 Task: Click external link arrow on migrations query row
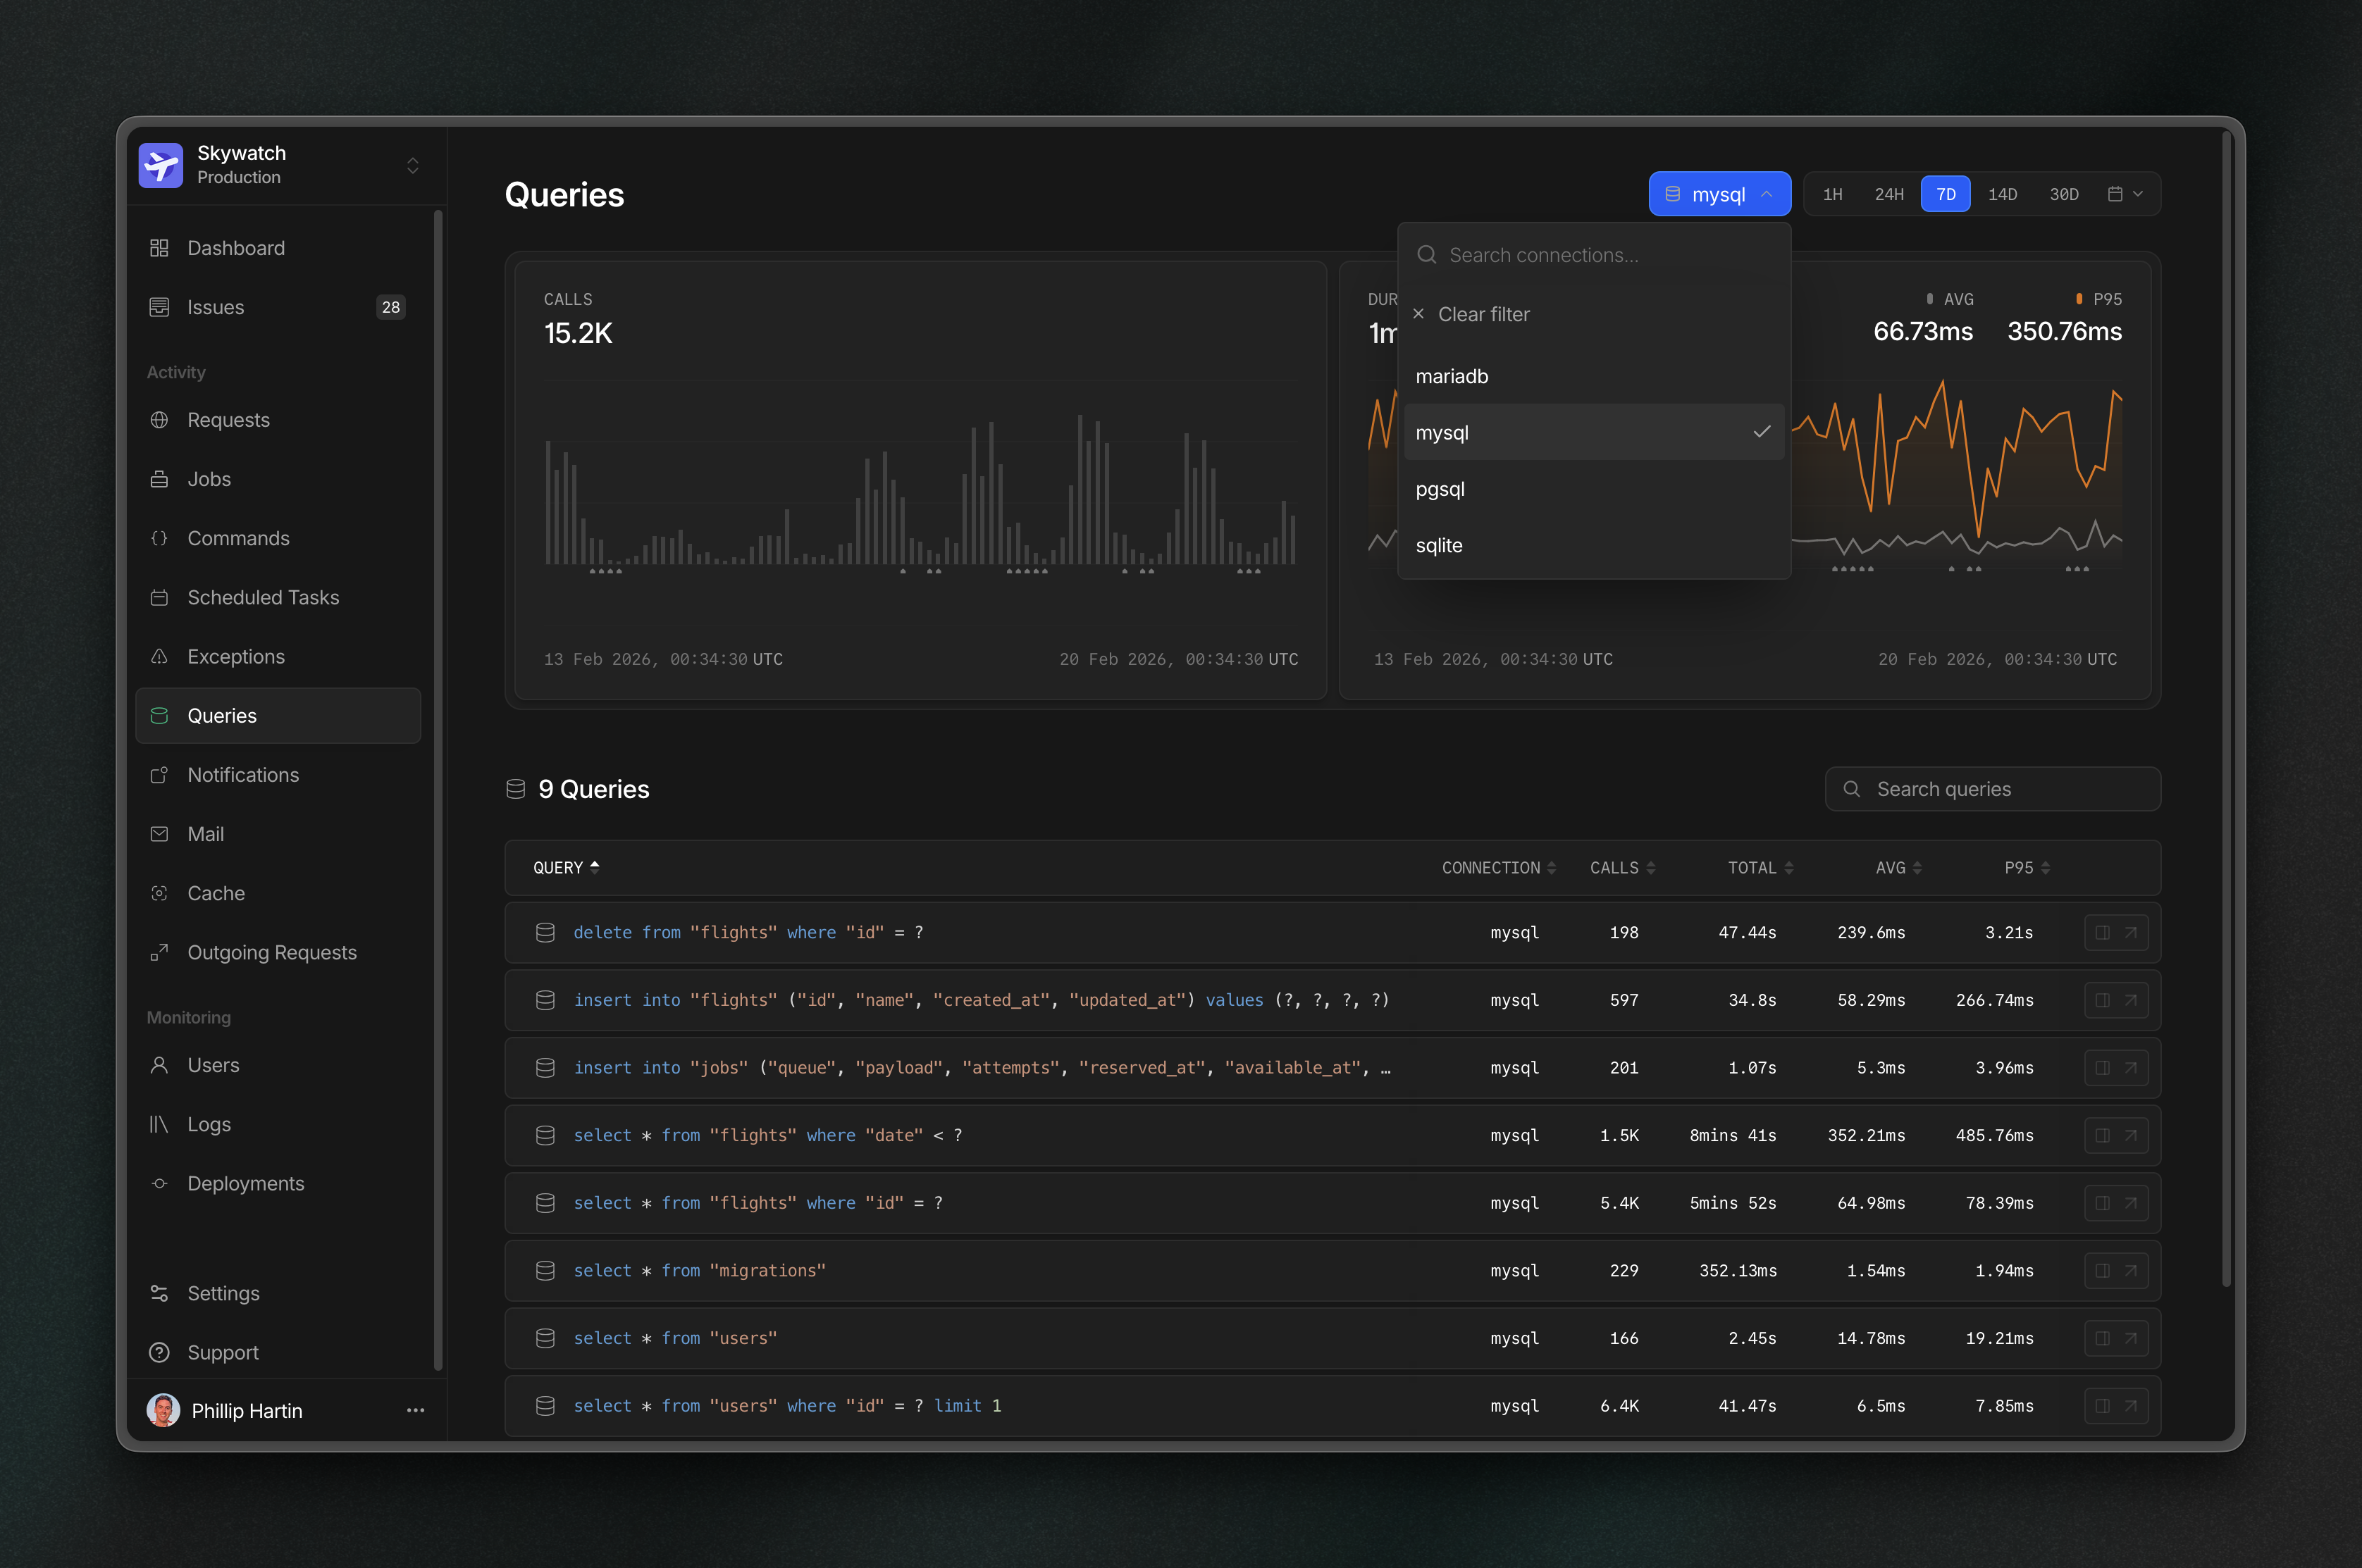[x=2132, y=1270]
